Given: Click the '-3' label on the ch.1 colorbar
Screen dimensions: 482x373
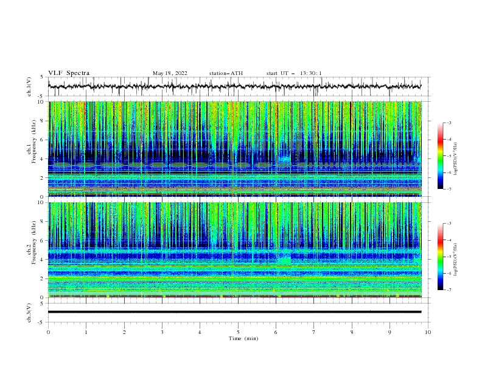Looking at the screenshot, I should 449,123.
